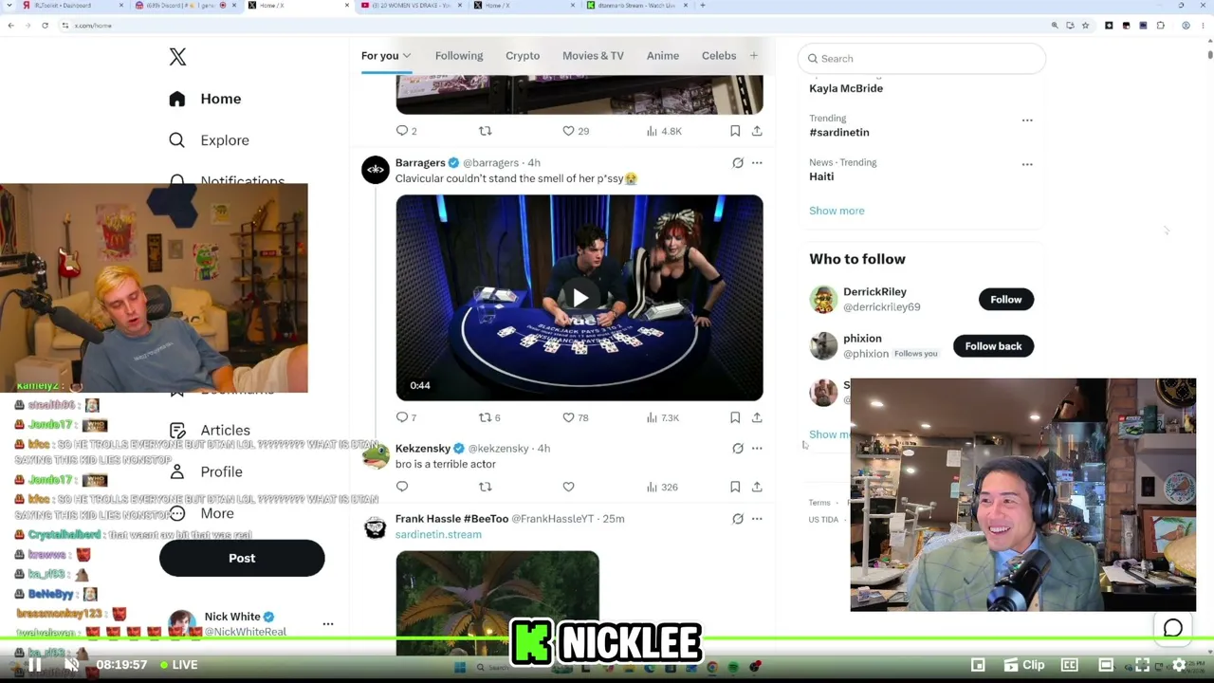This screenshot has height=683, width=1214.
Task: Play the Barragers blackjack video
Action: point(579,298)
